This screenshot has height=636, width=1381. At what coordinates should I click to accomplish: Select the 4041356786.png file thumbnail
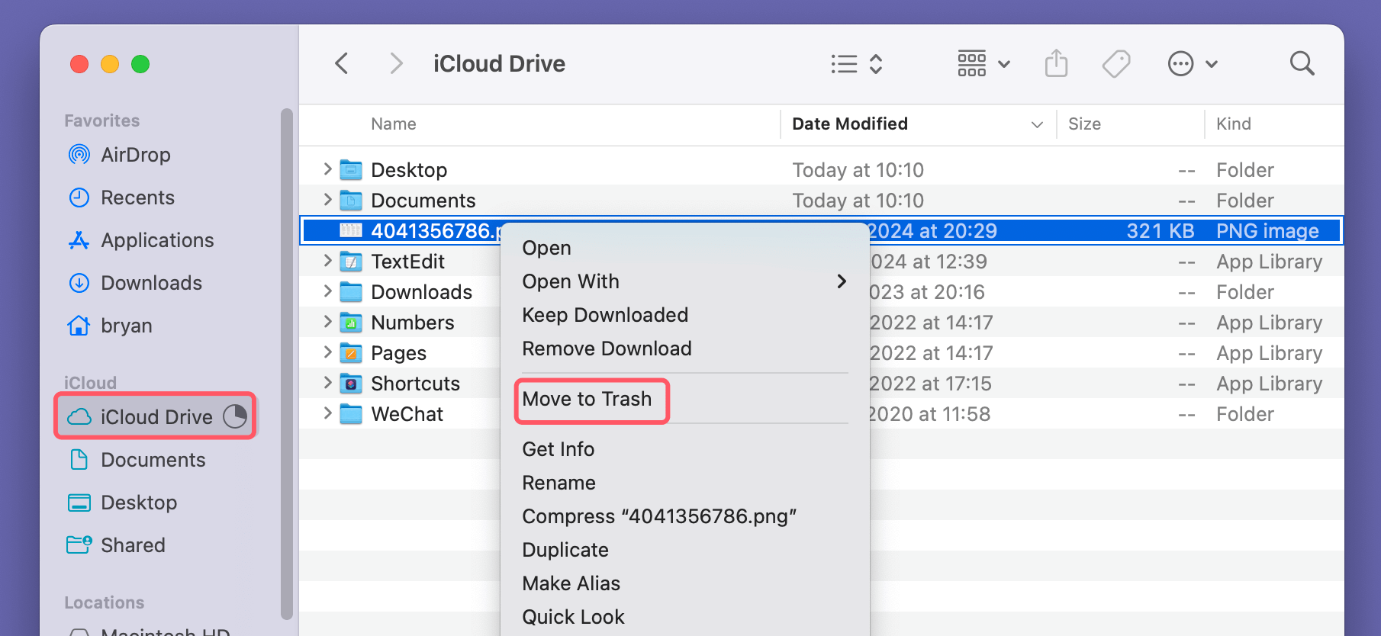coord(351,230)
